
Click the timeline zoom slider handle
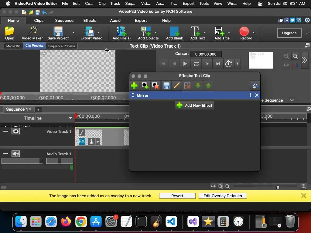click(278, 187)
